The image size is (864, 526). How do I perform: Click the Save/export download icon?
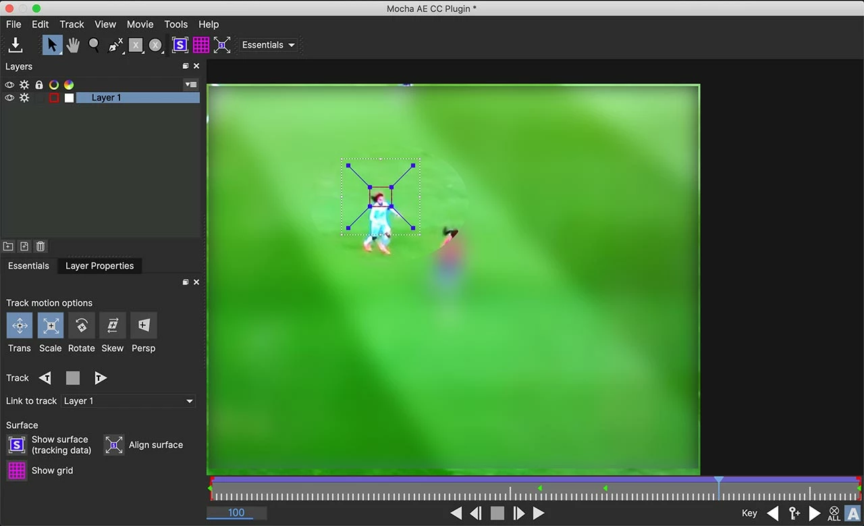point(16,45)
